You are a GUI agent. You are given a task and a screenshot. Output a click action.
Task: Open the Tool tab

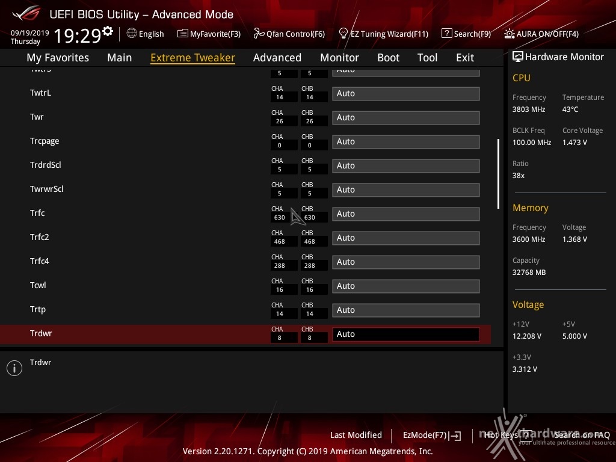point(428,58)
